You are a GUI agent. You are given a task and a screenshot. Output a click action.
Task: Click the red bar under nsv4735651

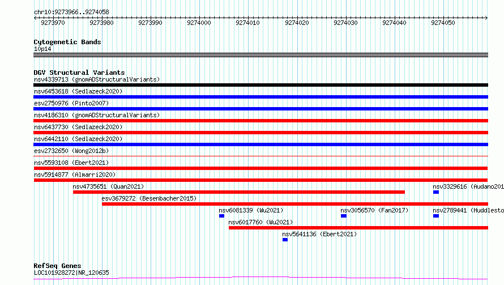coord(239,192)
